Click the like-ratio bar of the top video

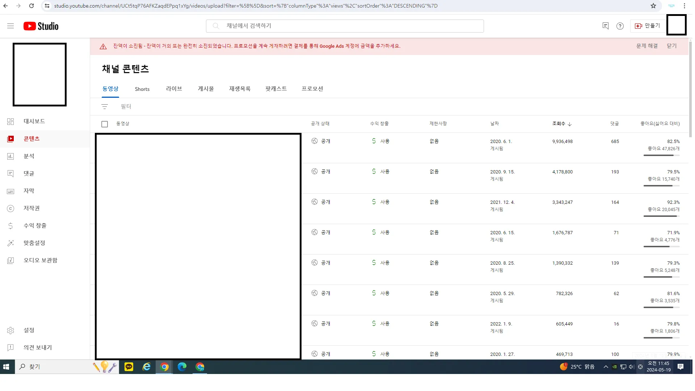662,155
